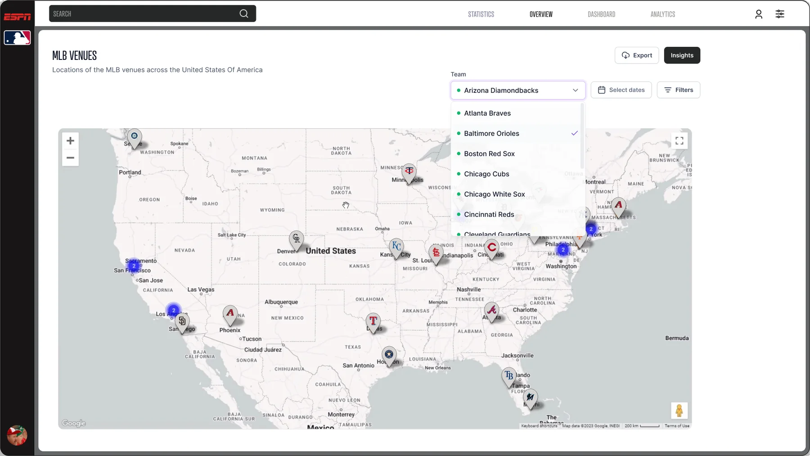Open the user profile icon
Image resolution: width=810 pixels, height=456 pixels.
coord(759,14)
